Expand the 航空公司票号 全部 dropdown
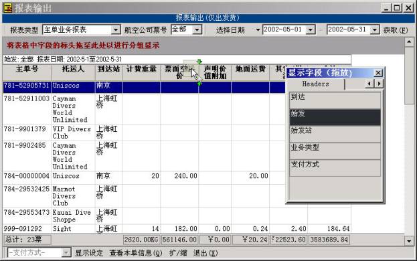Viewport: 417px width, 261px height. [197, 29]
